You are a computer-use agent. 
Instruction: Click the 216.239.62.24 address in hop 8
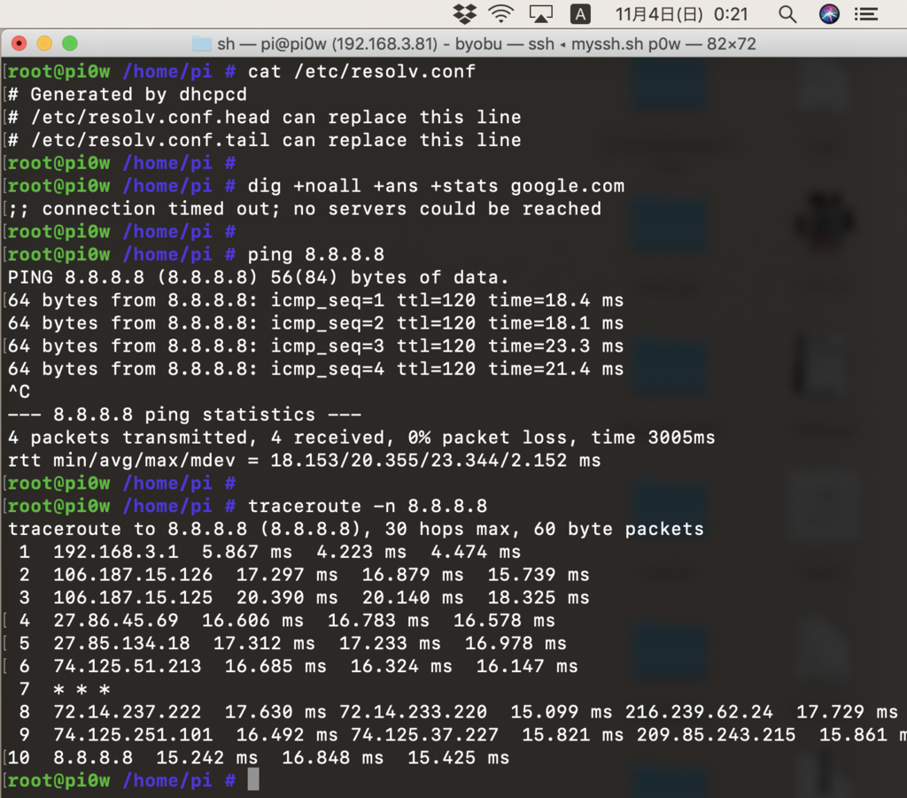[x=699, y=712]
